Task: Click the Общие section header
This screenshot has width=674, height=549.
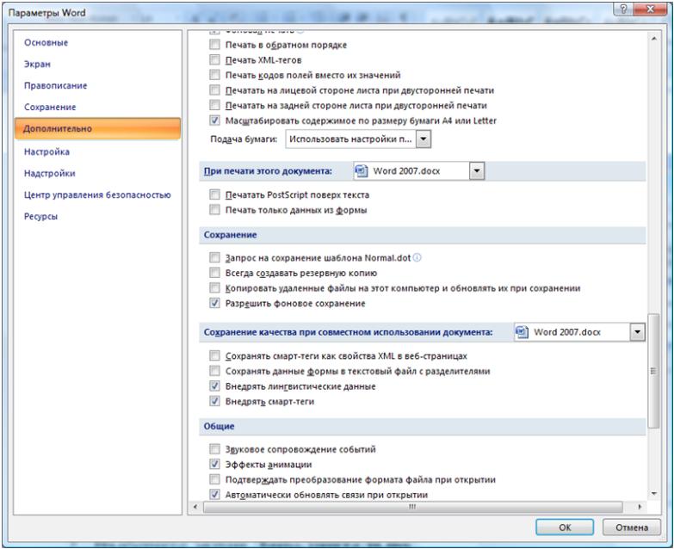Action: tap(423, 426)
